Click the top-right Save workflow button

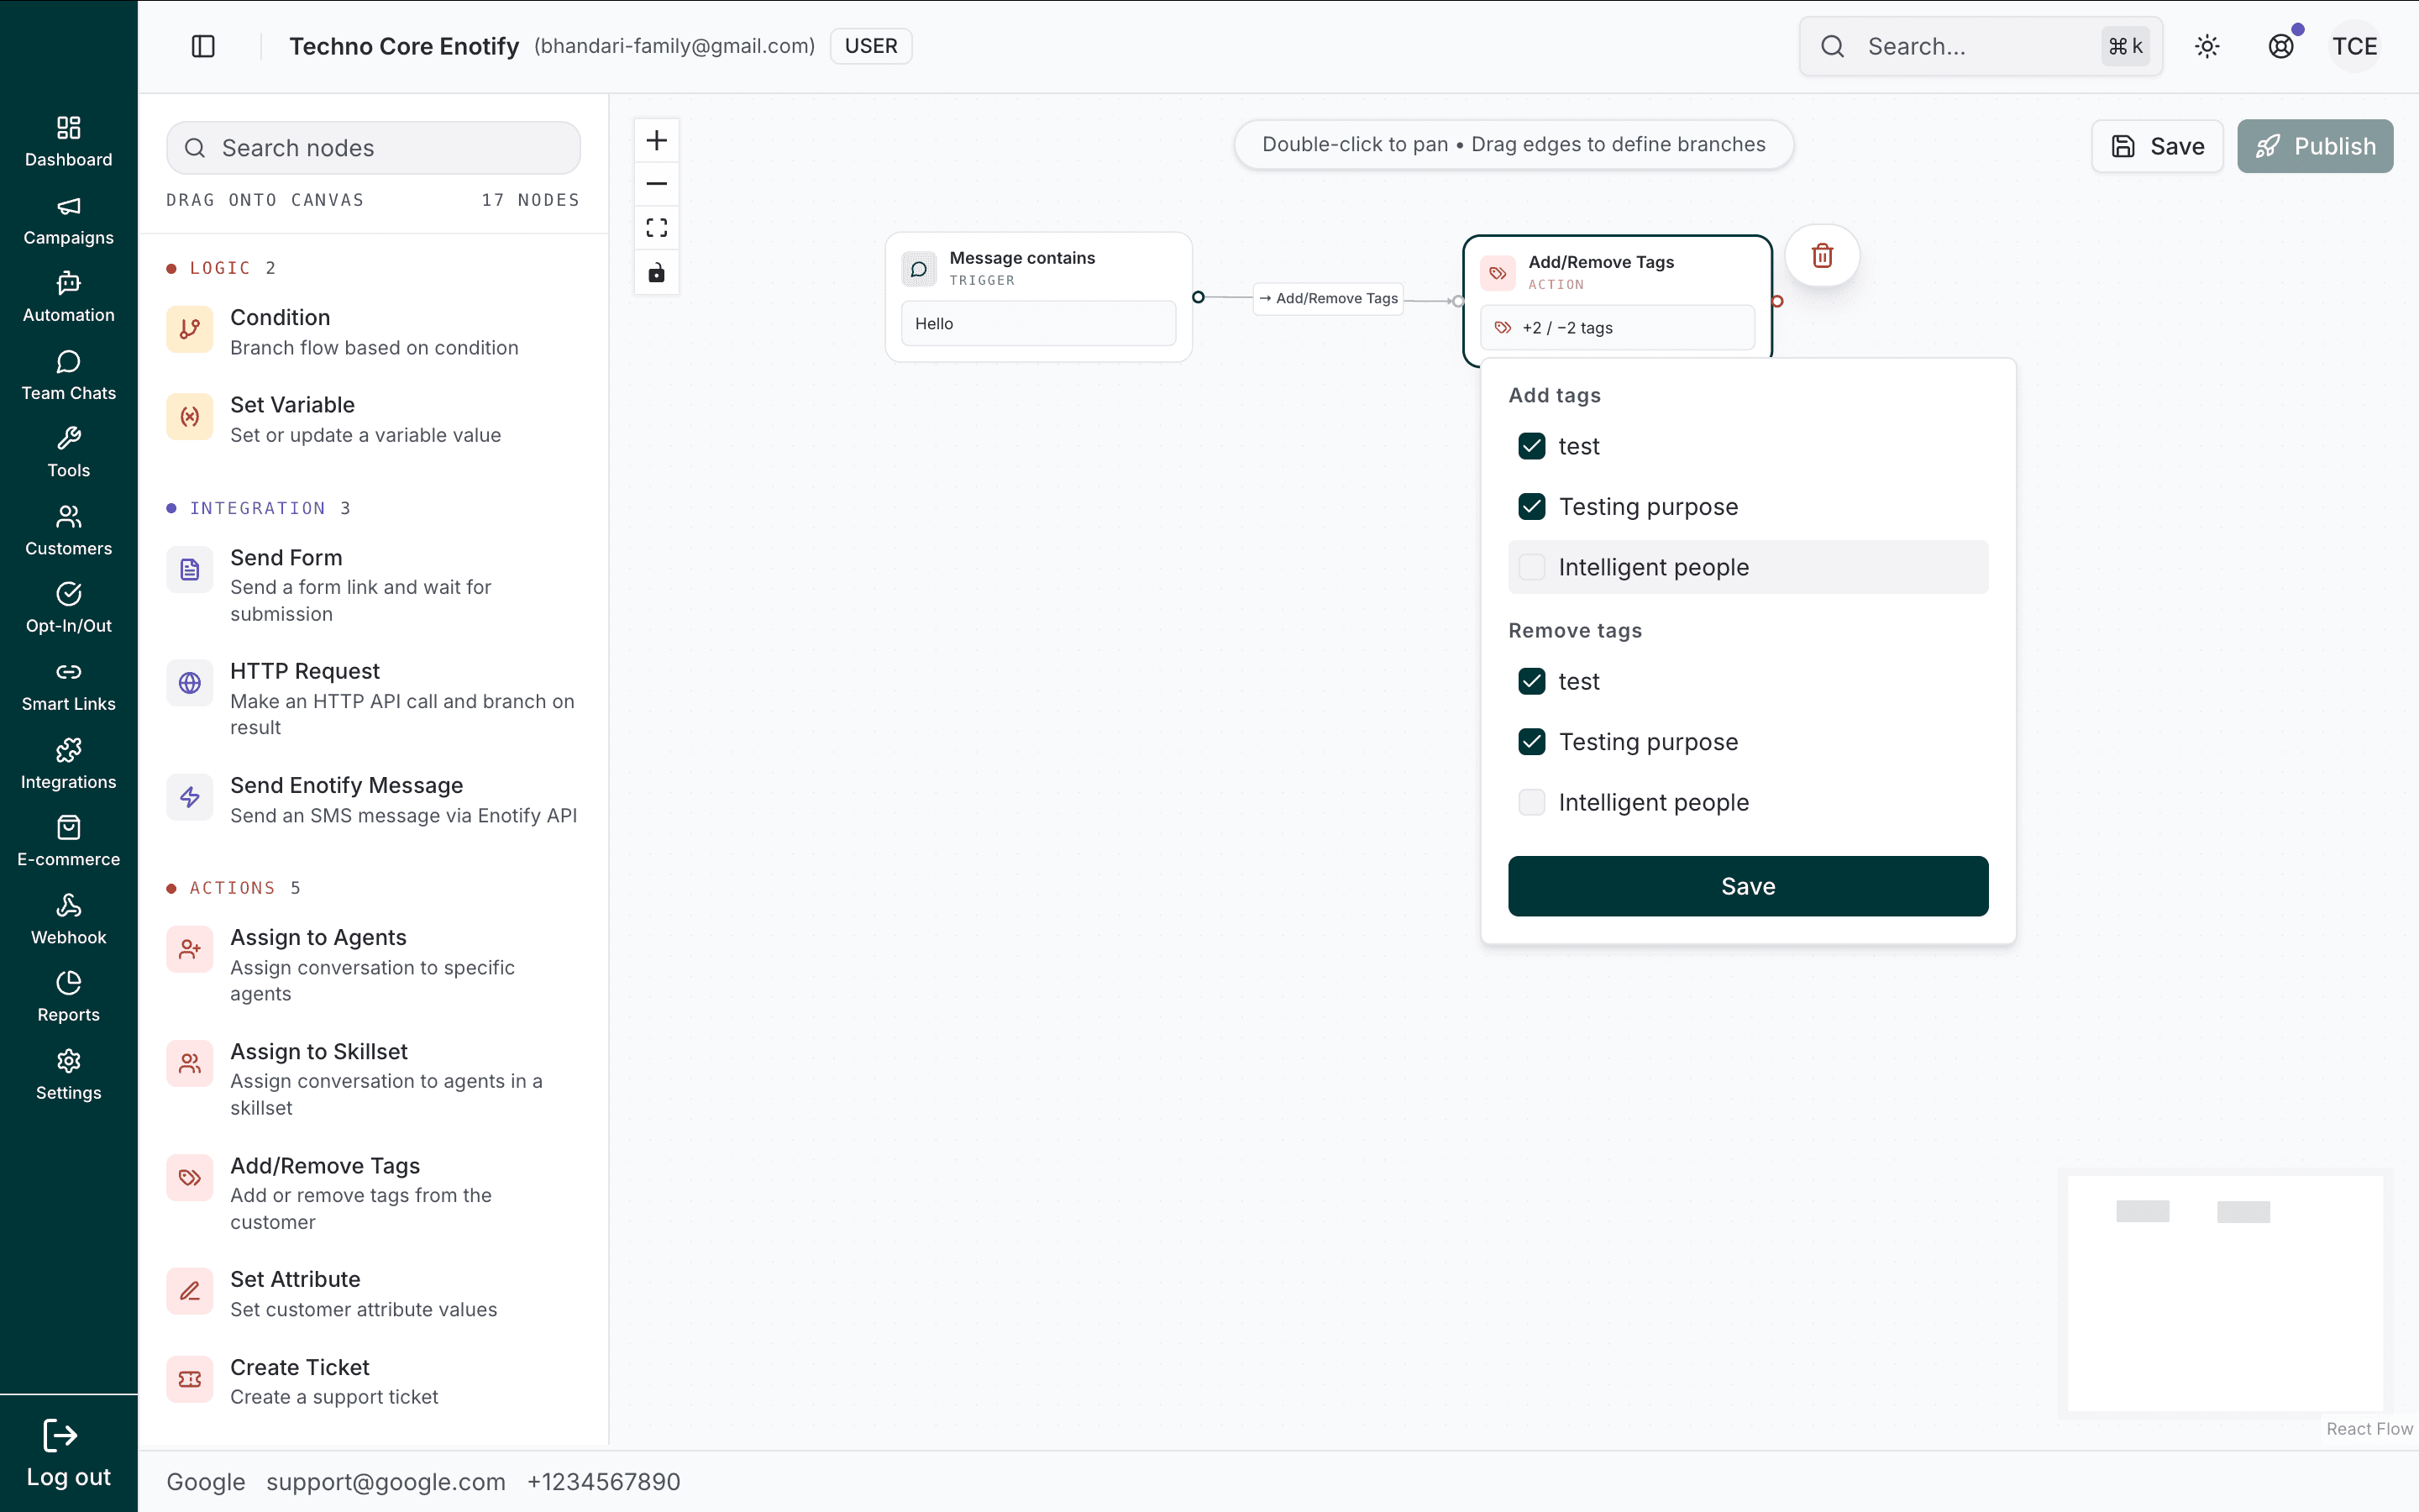(2157, 146)
